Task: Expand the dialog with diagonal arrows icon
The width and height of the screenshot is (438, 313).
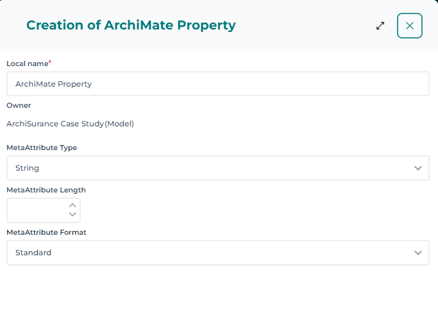Action: pyautogui.click(x=380, y=26)
